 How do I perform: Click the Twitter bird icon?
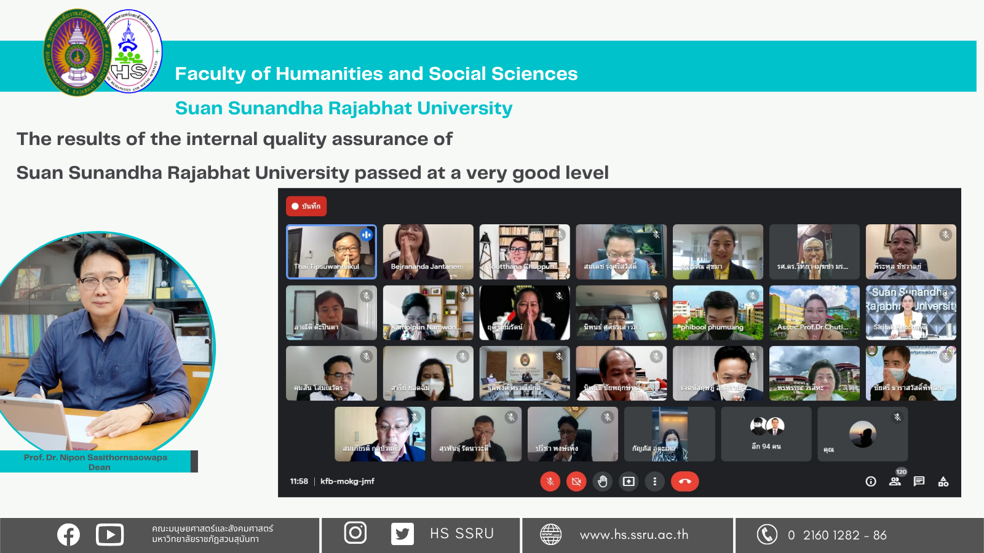pos(402,534)
